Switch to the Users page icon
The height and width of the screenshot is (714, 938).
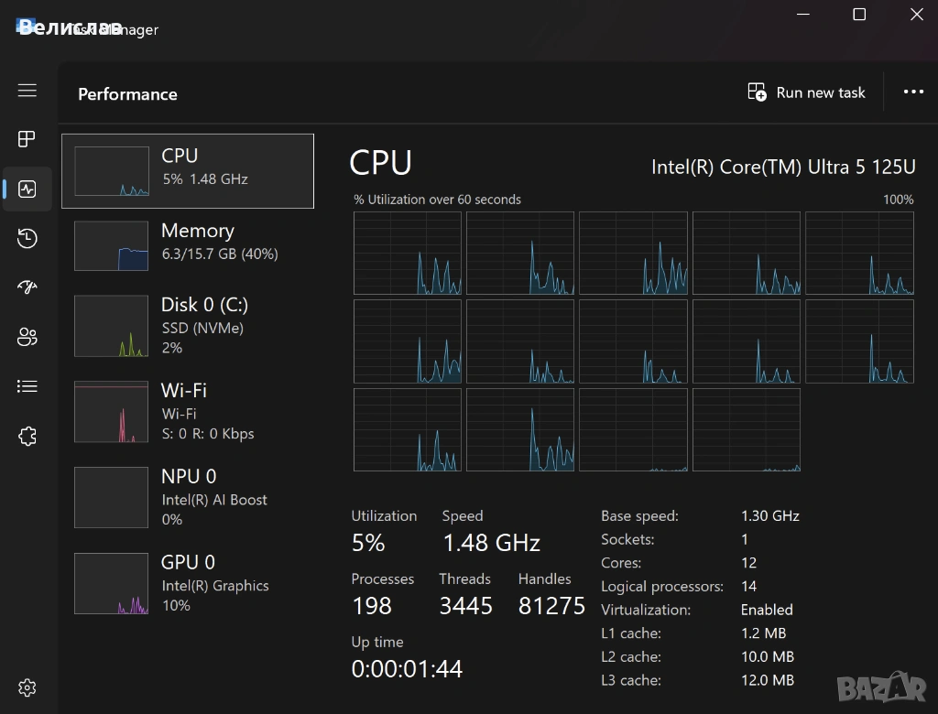tap(27, 337)
